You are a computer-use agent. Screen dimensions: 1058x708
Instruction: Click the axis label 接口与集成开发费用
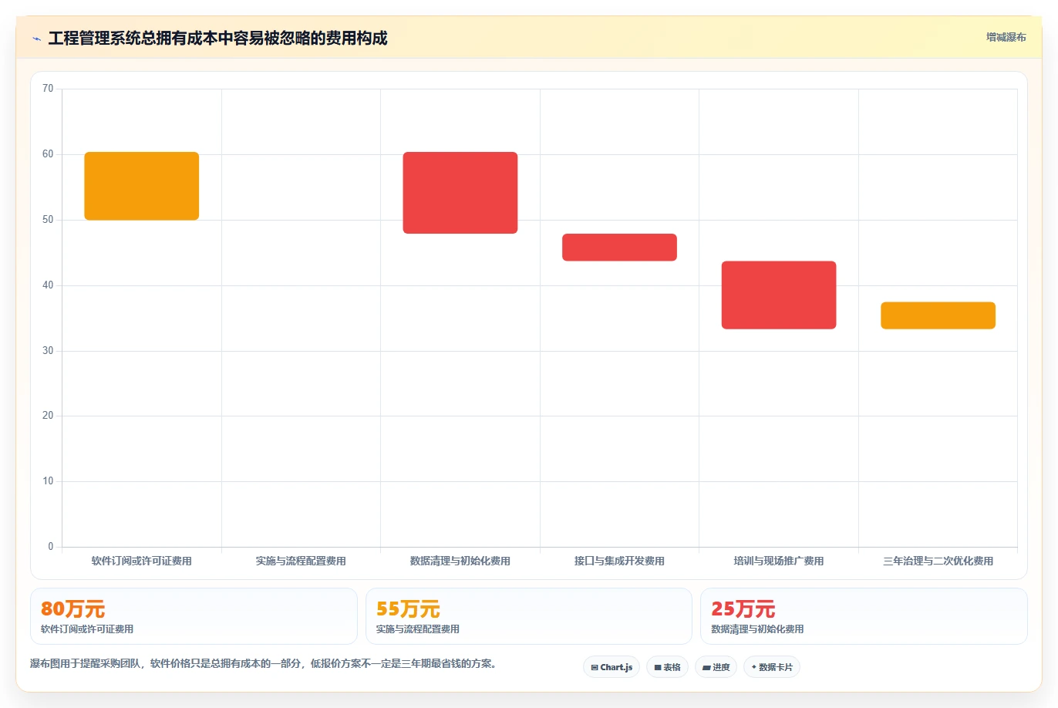coord(619,561)
